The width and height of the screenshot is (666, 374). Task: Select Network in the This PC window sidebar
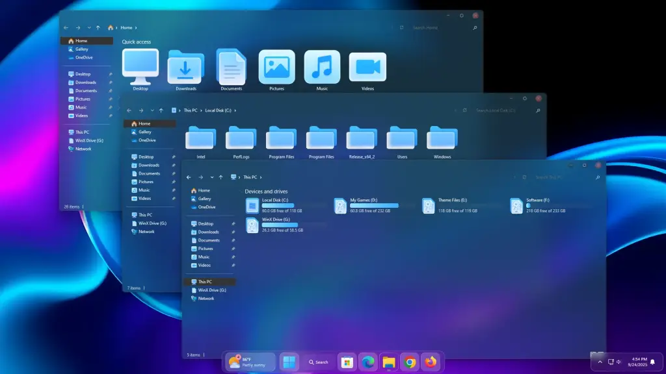pyautogui.click(x=206, y=299)
